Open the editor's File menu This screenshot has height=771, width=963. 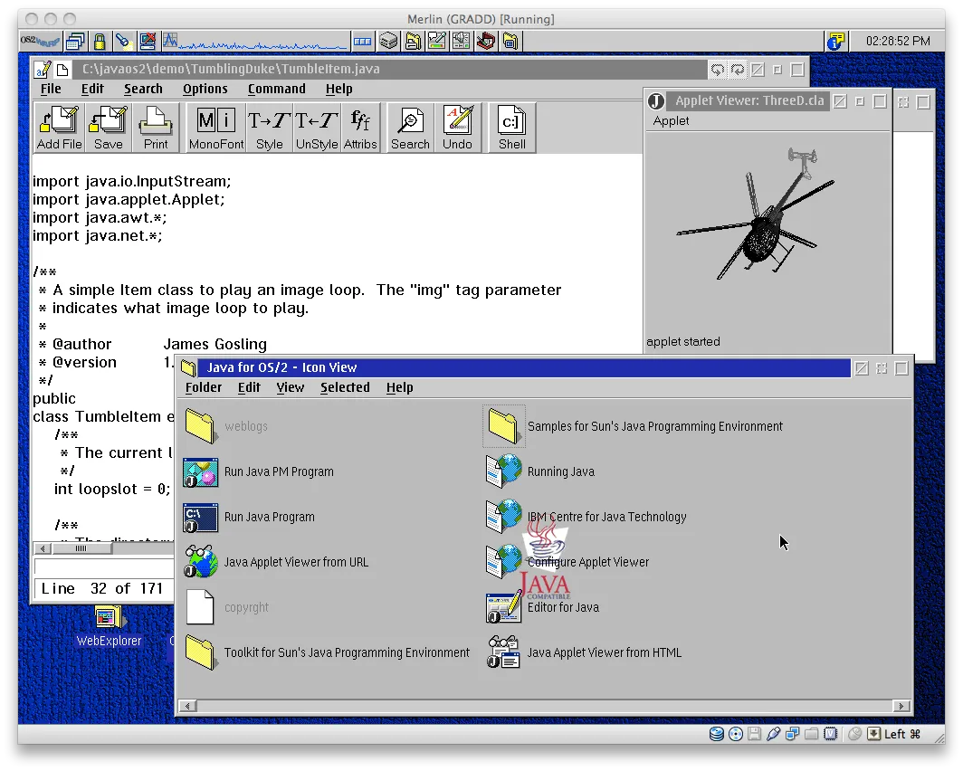[x=51, y=89]
